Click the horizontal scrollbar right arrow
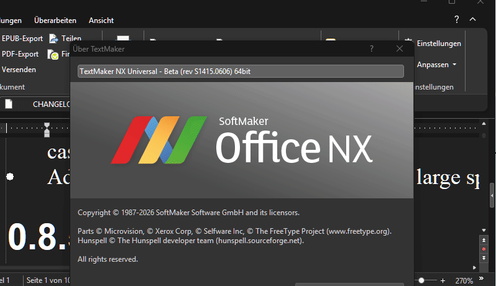The height and width of the screenshot is (286, 496). tap(474, 267)
